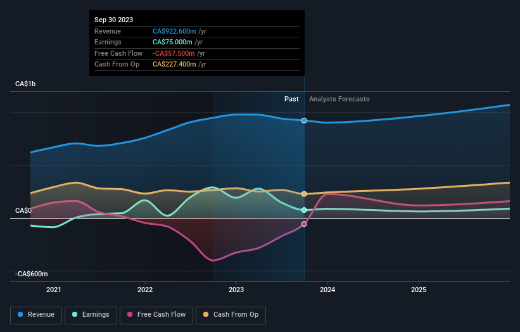Select the 2025 x-axis label
Viewport: 520px width, 332px height.
[x=419, y=290]
